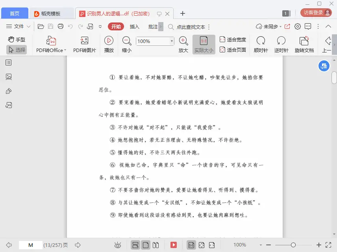Enter fullscreen mode icon
The image size is (337, 252).
328,245
